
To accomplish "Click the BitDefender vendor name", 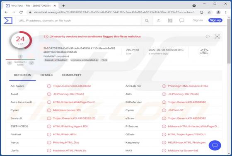I will (133, 102).
